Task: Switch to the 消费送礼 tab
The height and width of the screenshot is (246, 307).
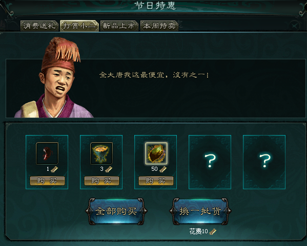Action: (x=39, y=26)
